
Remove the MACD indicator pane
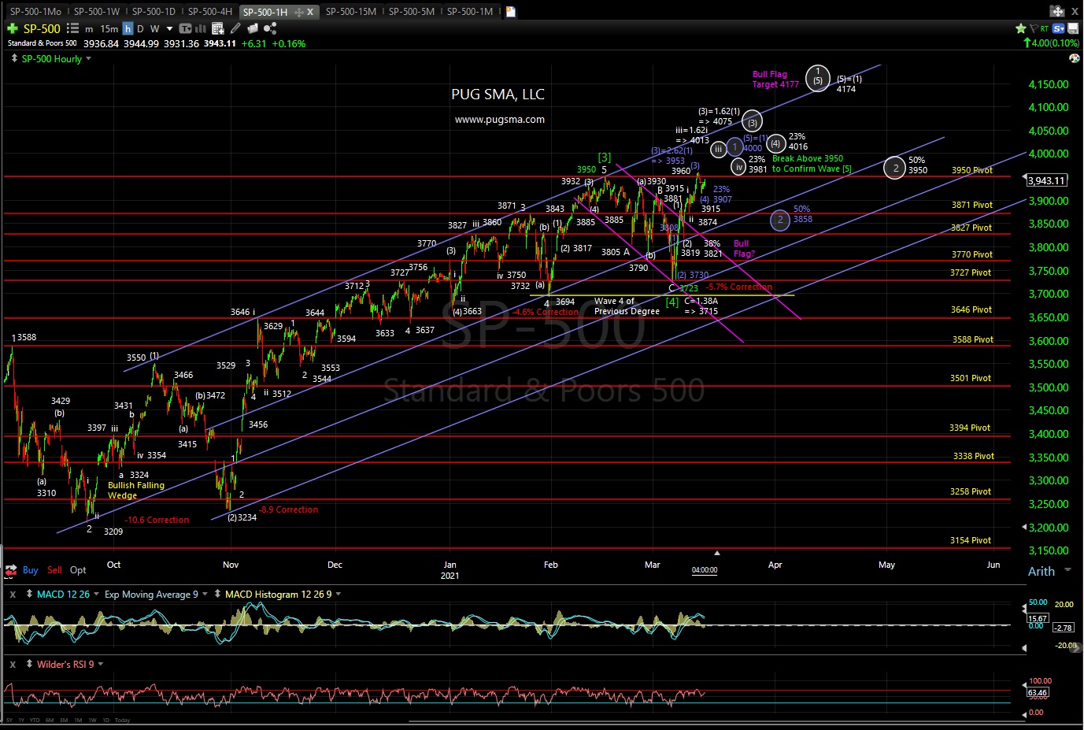click(13, 594)
